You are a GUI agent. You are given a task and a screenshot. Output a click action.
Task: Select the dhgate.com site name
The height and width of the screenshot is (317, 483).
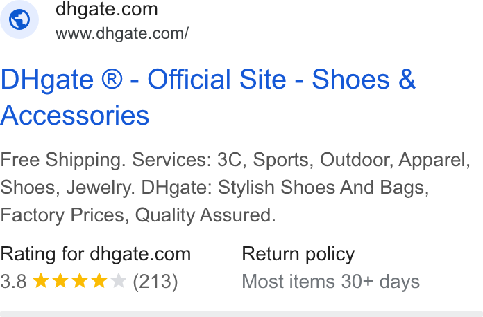(x=107, y=9)
